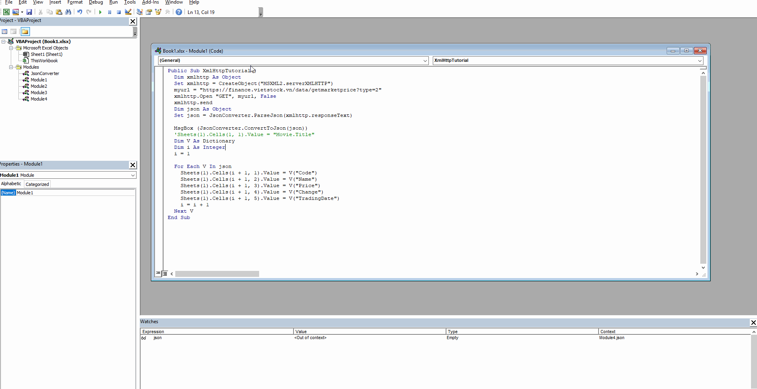Open the Properties Window toolbar icon

click(x=149, y=12)
